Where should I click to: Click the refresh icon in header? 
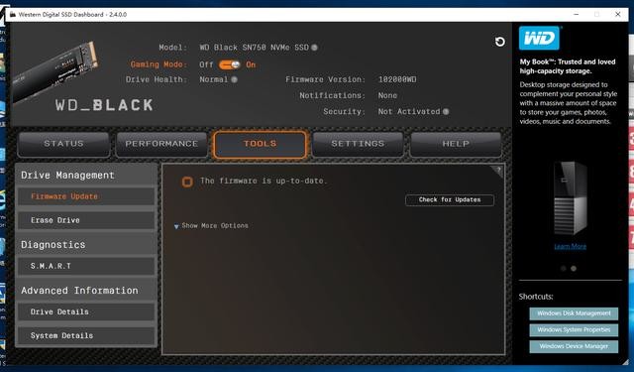pyautogui.click(x=499, y=42)
